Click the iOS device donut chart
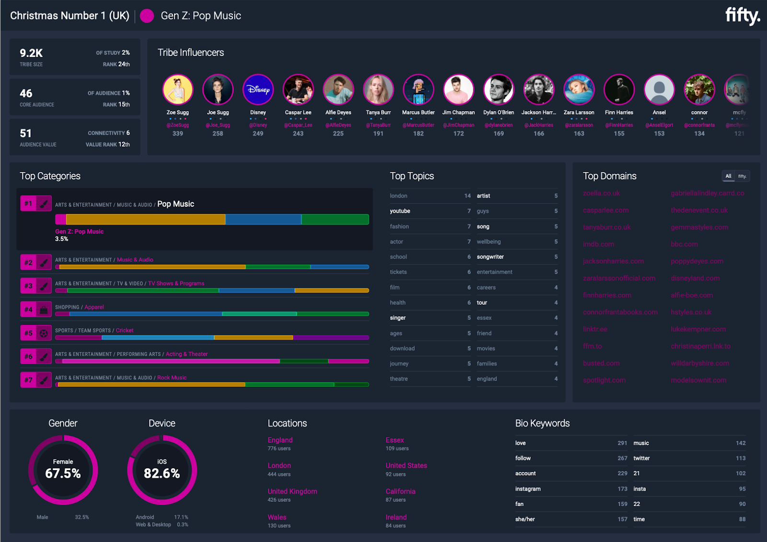 click(162, 470)
